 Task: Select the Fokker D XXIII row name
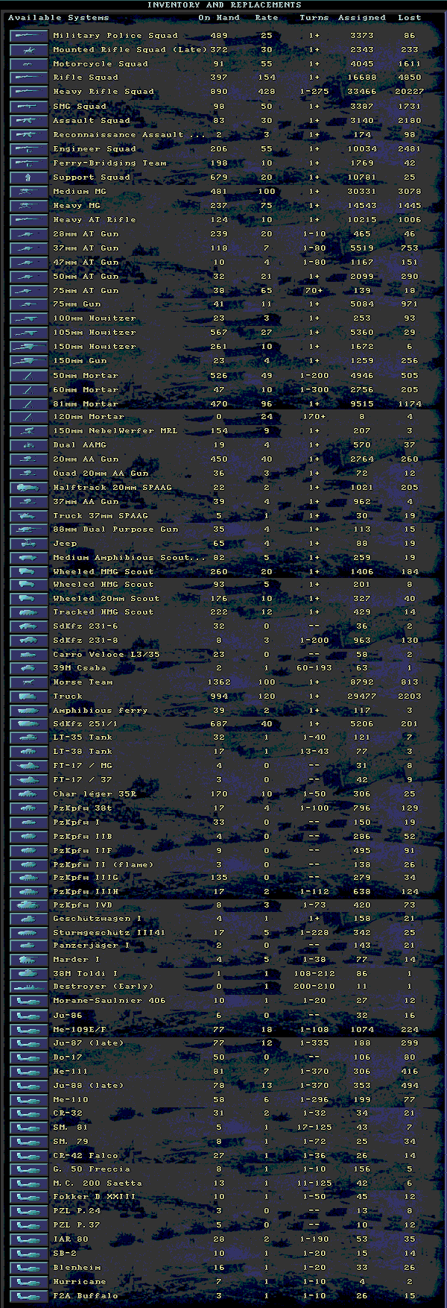coord(95,1197)
